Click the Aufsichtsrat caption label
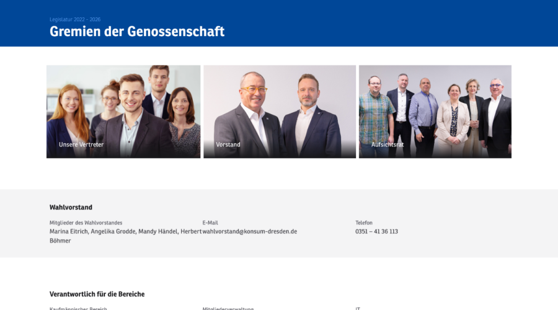558x310 pixels. 387,144
